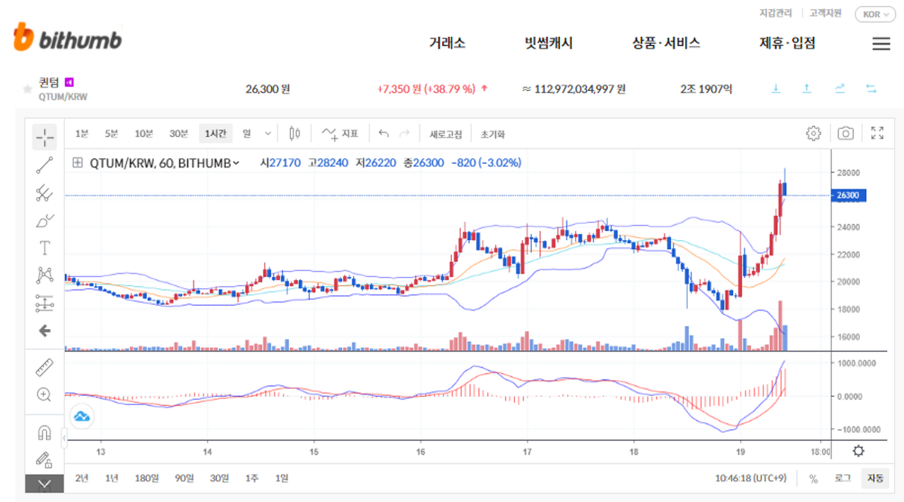This screenshot has width=904, height=502.
Task: Open the indicators (지표) menu
Action: [340, 133]
